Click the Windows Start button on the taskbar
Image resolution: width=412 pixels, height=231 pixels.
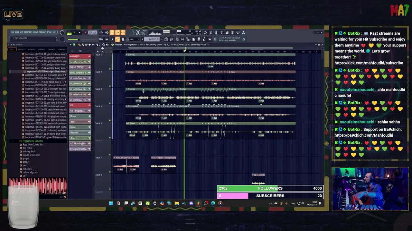click(111, 203)
